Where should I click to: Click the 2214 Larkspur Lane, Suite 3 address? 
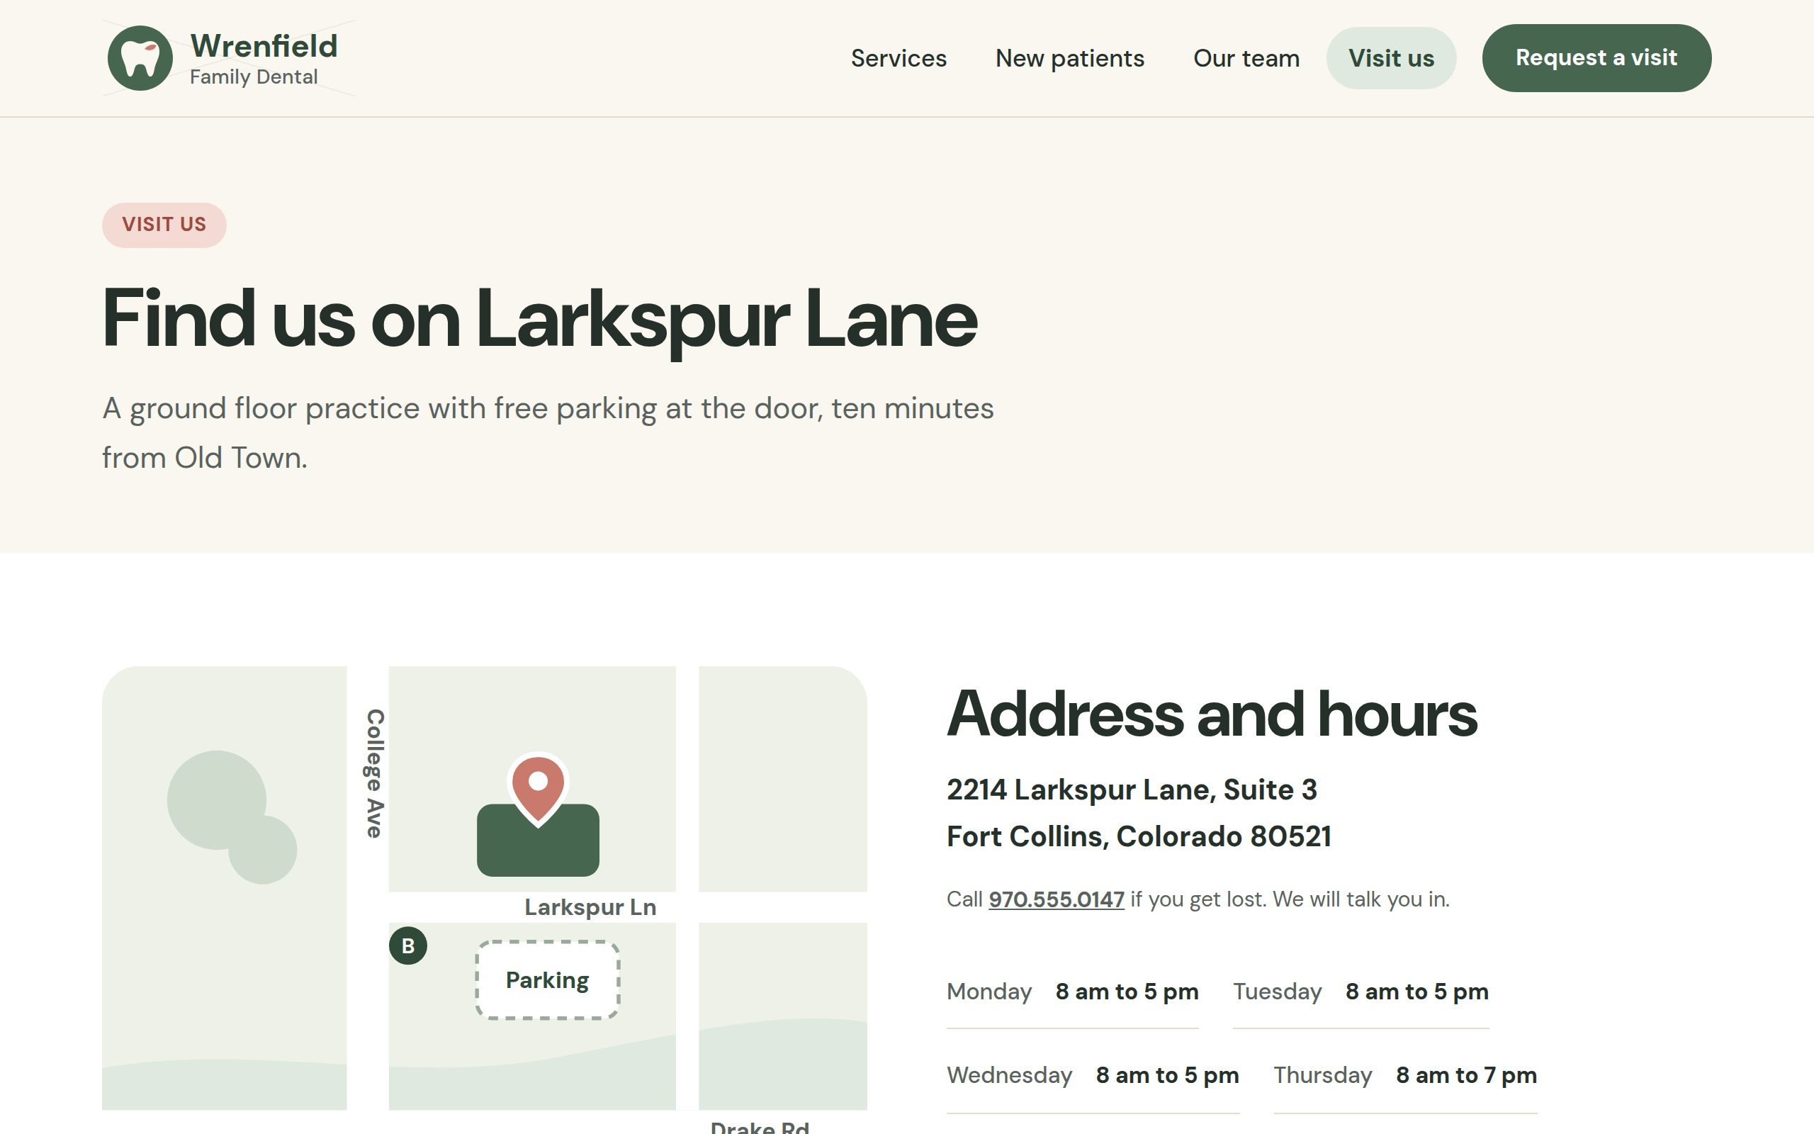click(x=1132, y=790)
